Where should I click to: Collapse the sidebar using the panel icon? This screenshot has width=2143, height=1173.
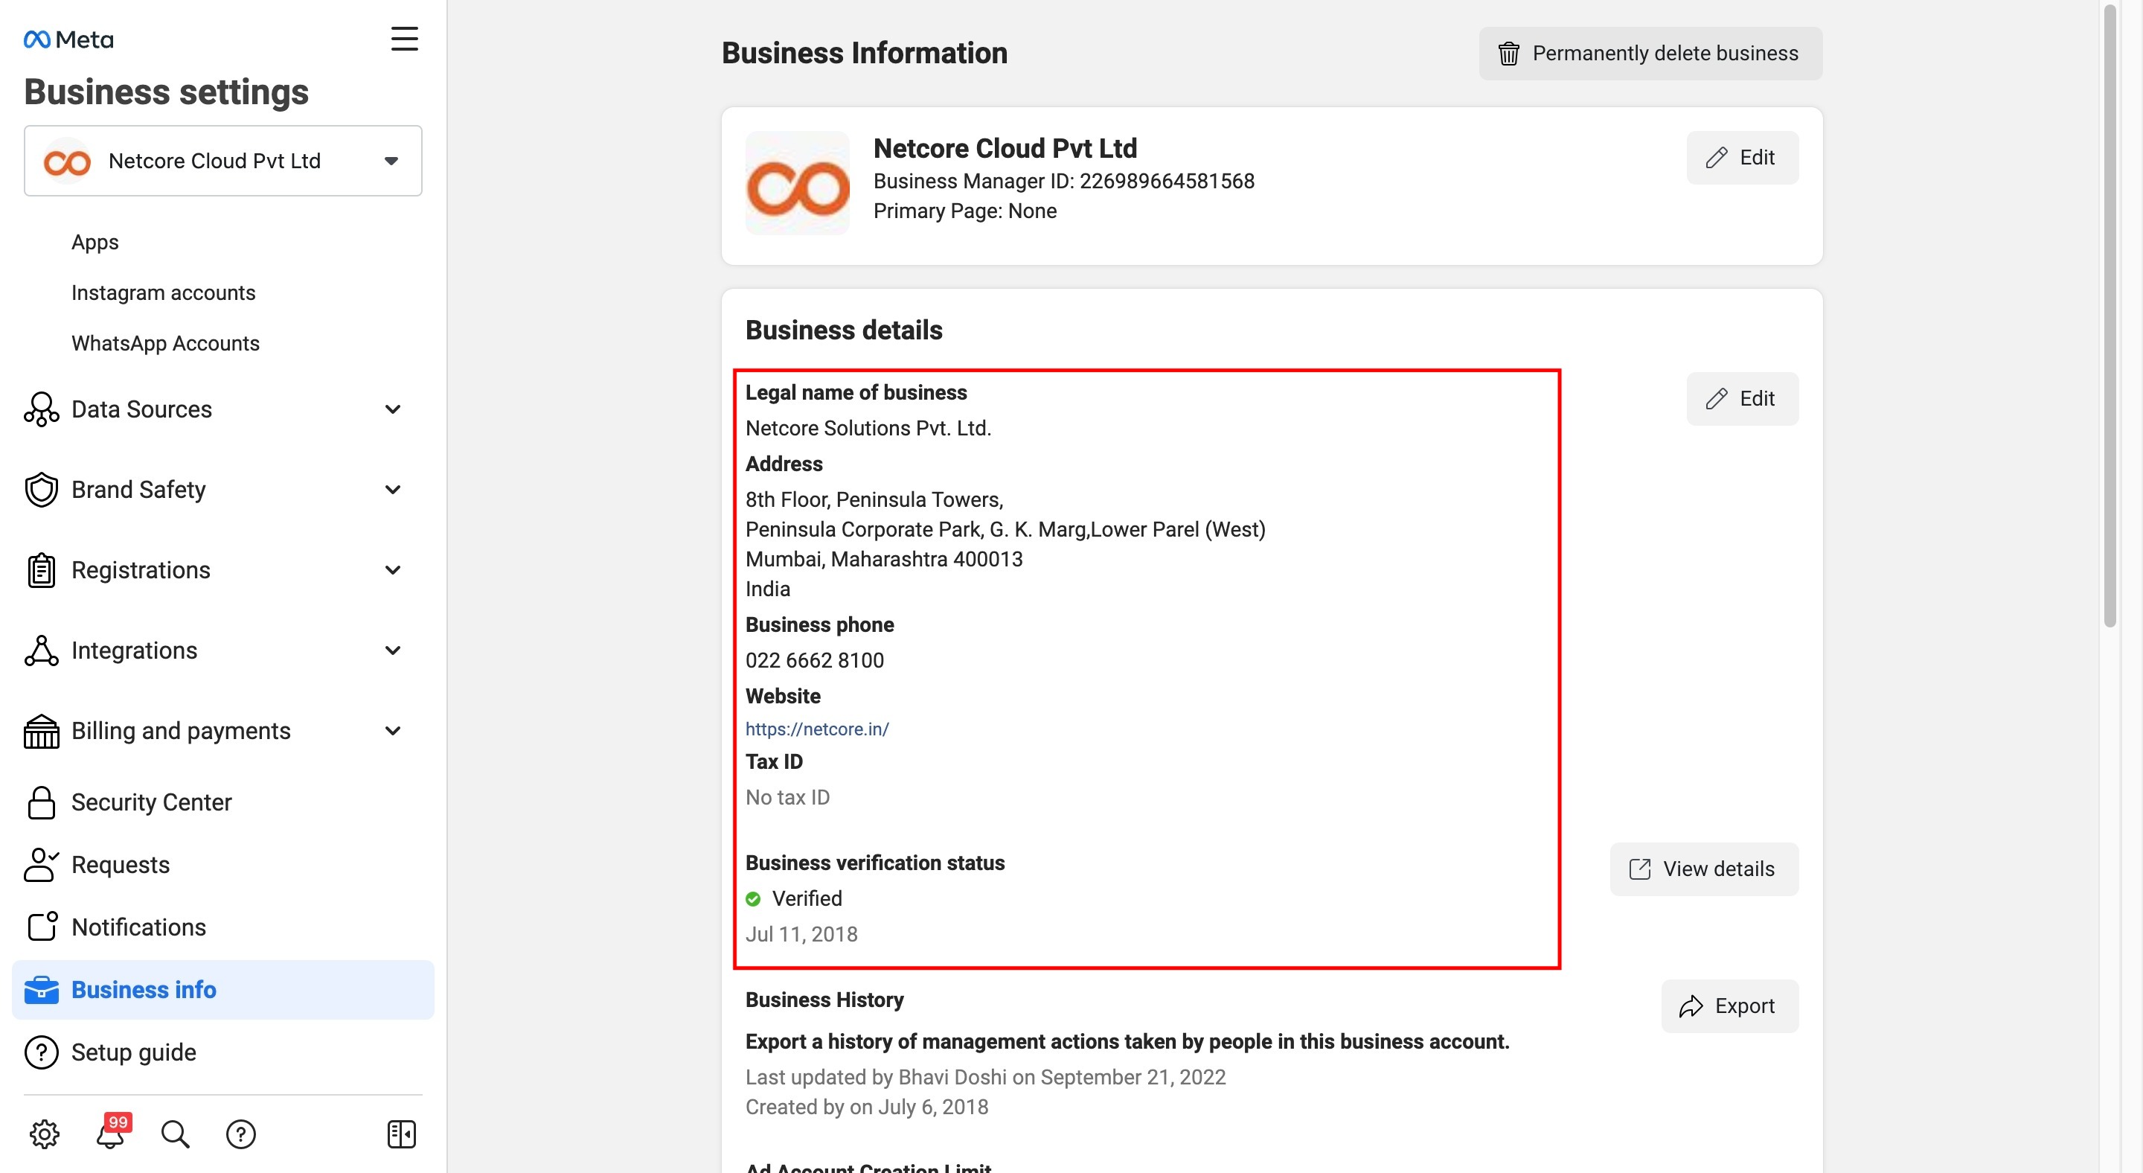pyautogui.click(x=400, y=1133)
